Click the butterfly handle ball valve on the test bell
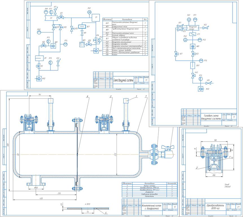The height and width of the screenshot is (217, 243). [168, 151]
